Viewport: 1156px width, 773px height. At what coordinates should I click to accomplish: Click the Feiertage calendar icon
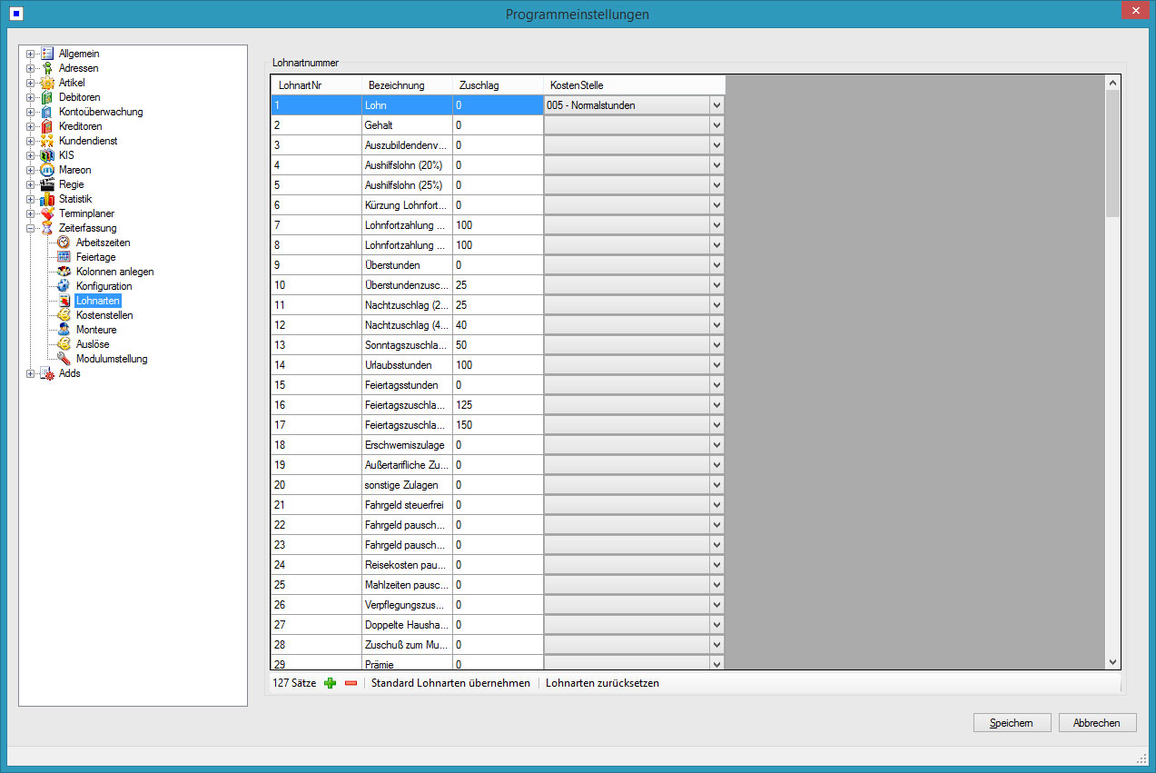pos(64,257)
